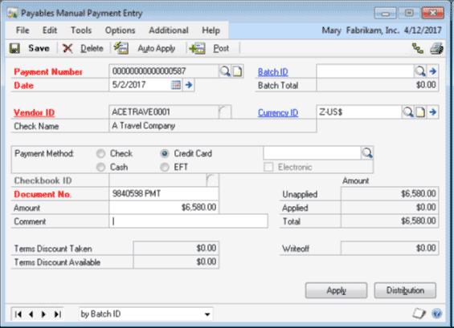454x328 pixels.
Task: Click the Fabrikam, Inc. company name
Action: pyautogui.click(x=373, y=30)
